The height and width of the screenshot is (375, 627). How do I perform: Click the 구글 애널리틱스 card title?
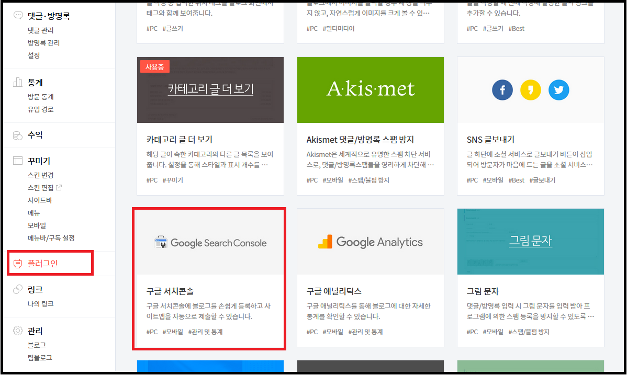tap(333, 291)
